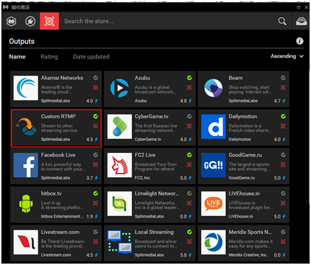311x265 pixels.
Task: Click the search magnifier icon
Action: [282, 21]
